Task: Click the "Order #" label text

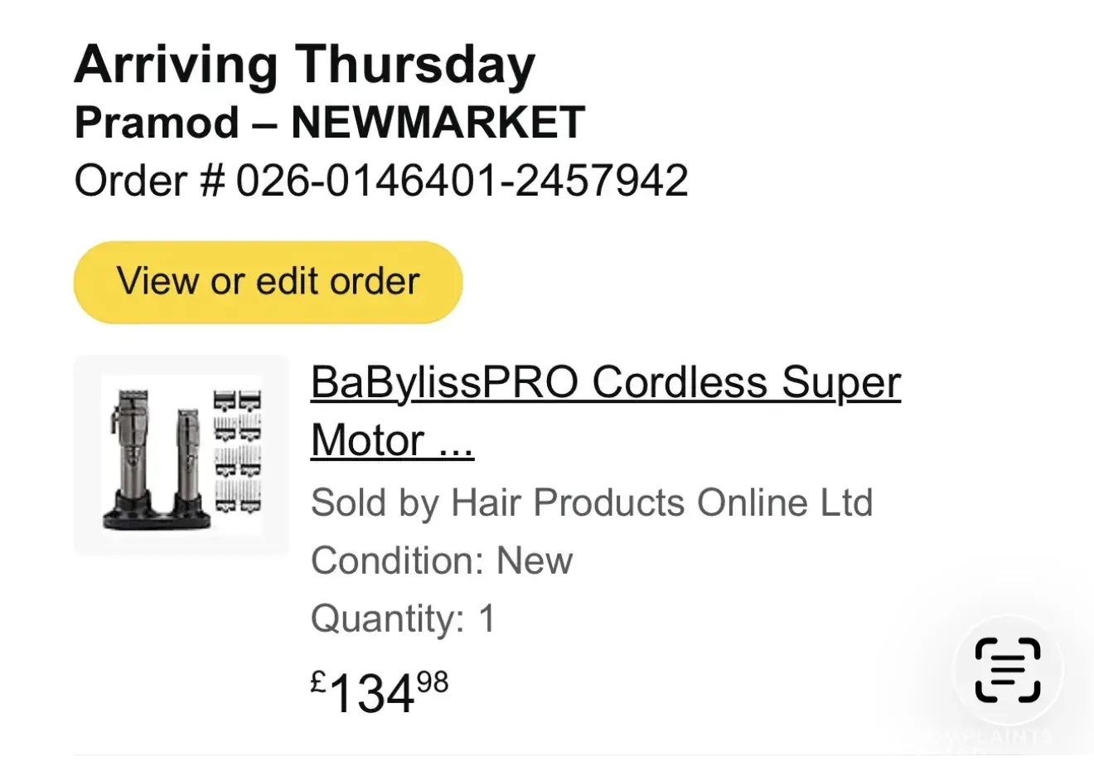Action: tap(149, 181)
